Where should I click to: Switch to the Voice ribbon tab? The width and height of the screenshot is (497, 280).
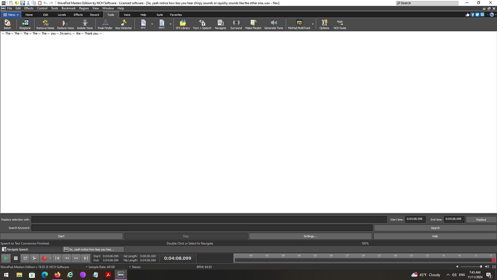click(127, 15)
